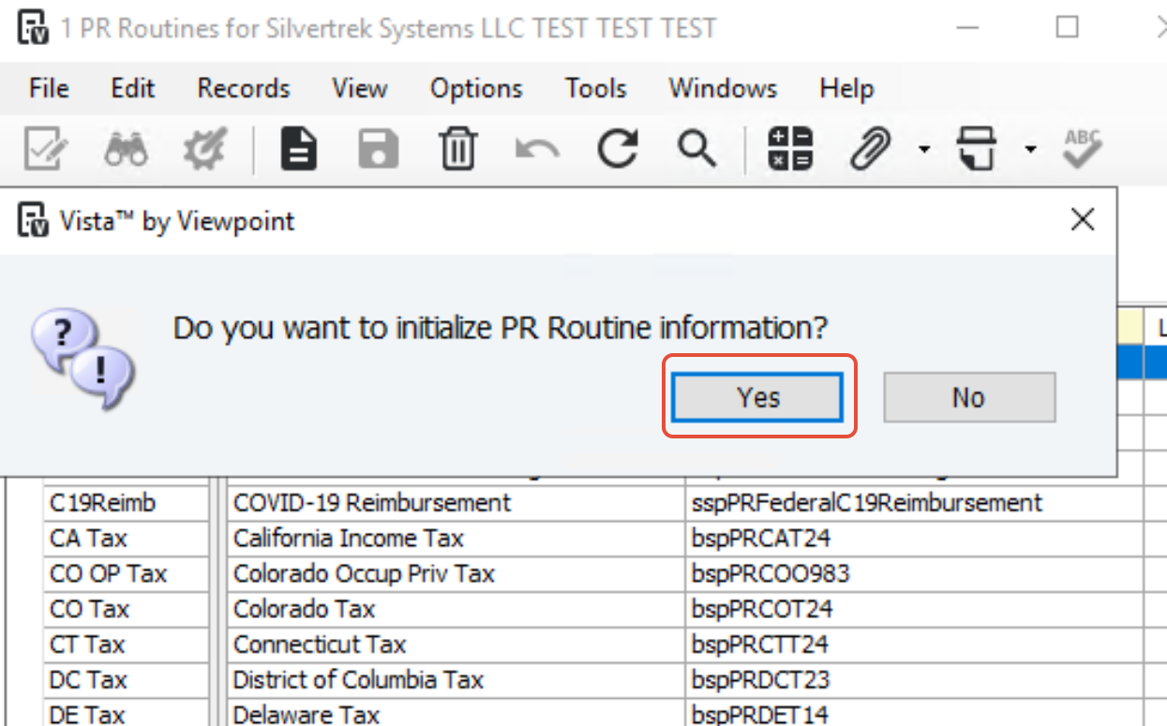Select the bspPRCOO983 procedure cell
This screenshot has height=726, width=1167.
click(914, 574)
